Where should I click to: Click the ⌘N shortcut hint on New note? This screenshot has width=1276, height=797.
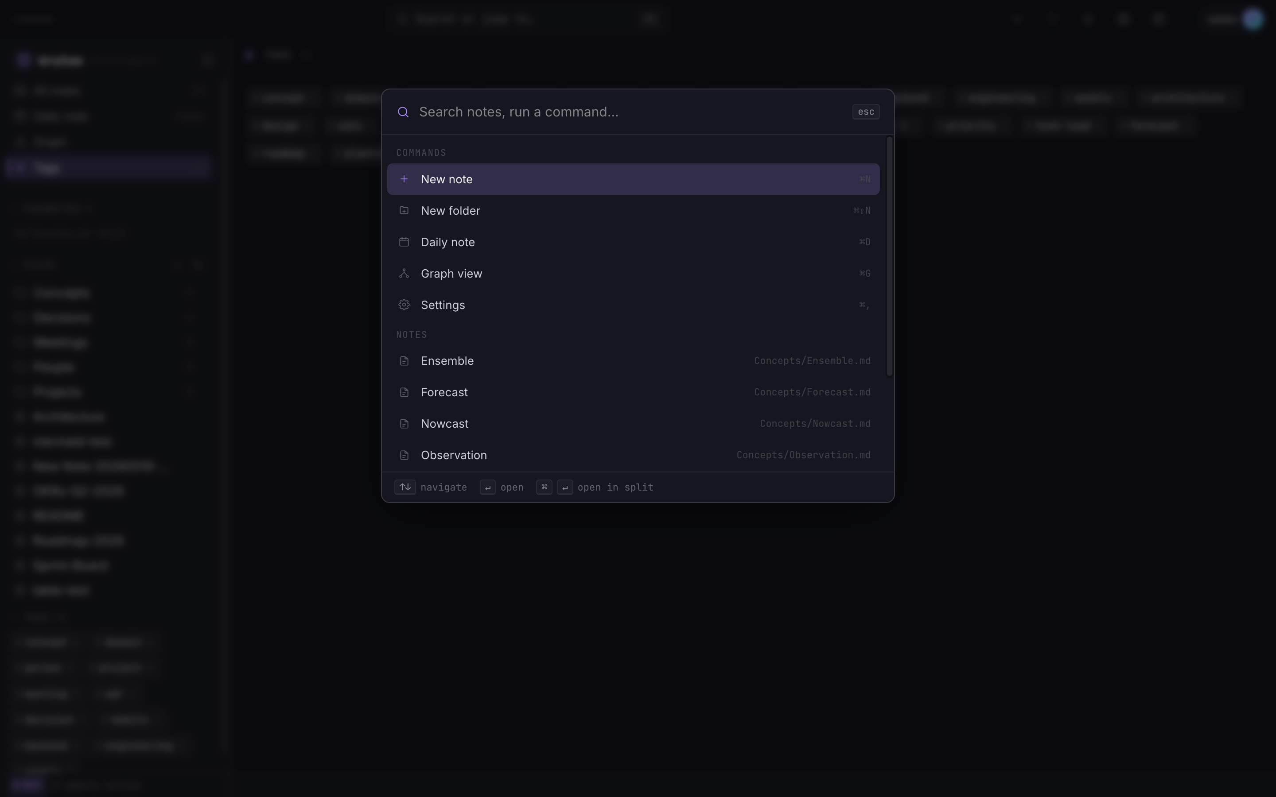[x=865, y=179]
